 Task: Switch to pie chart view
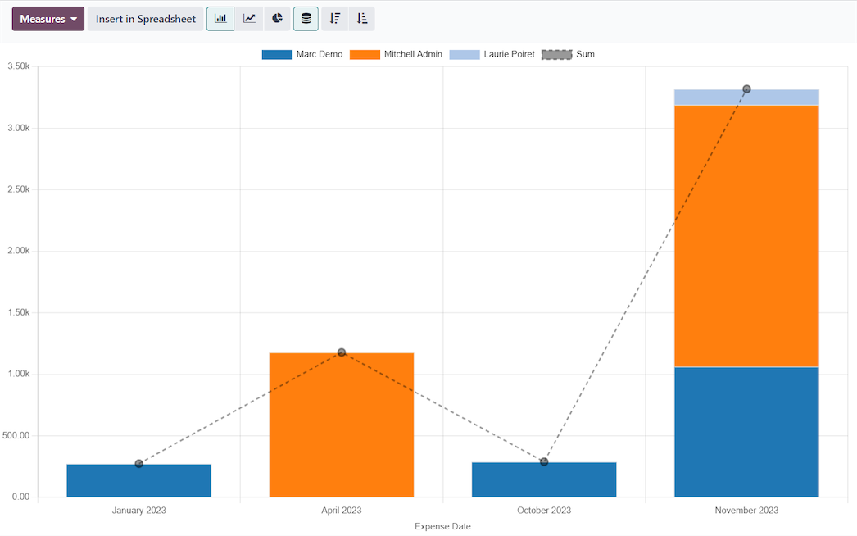(278, 19)
